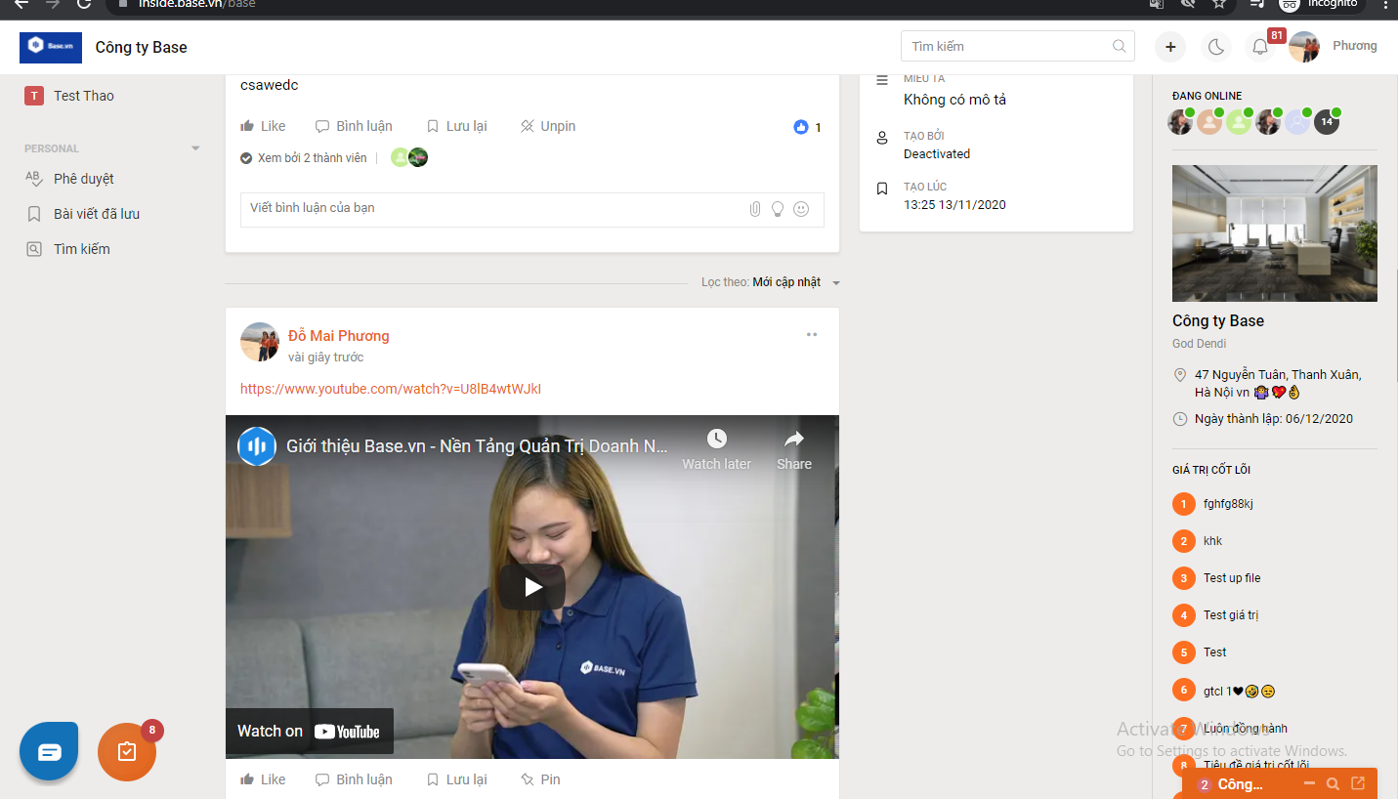Open video title Giới thiệu Base.vn
This screenshot has height=799, width=1398.
477,446
